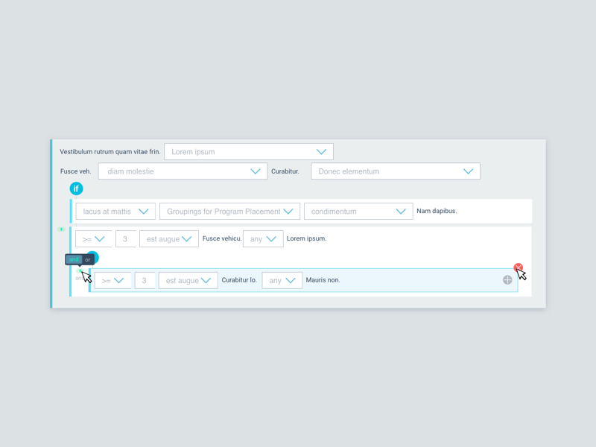This screenshot has height=447, width=596.
Task: Expand the "diam molestie" dropdown
Action: [182, 171]
